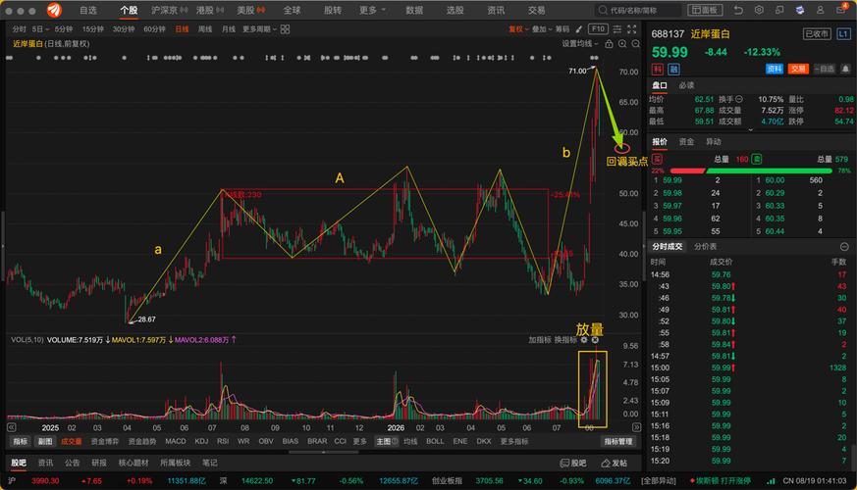Viewport: 857px width, 490px height.
Task: Open volume indicator settings gear
Action: point(584,340)
